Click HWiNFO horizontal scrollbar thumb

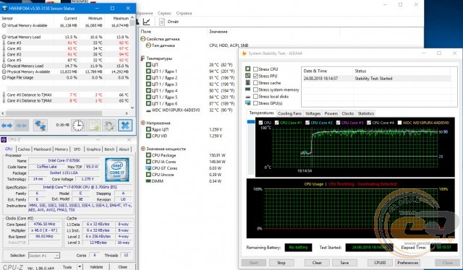[54, 113]
